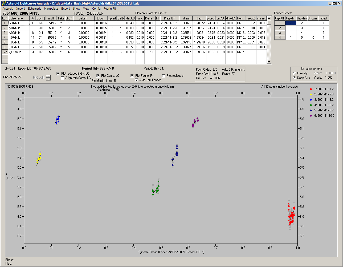
Task: Click the Y-axis value 1.500 field
Action: 329,78
